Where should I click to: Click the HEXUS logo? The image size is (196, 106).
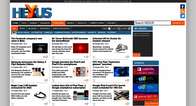[32, 12]
